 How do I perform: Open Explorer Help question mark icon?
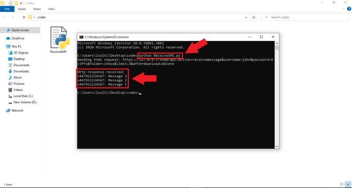349,9
